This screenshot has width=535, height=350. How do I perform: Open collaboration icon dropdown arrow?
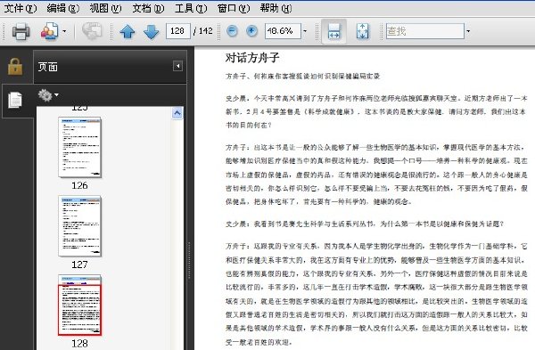click(x=64, y=31)
